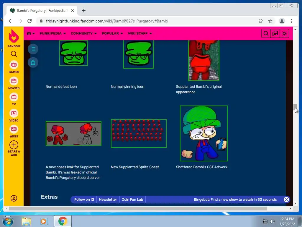This screenshot has height=227, width=302.
Task: Open New Supplanted Sprite Sheet image
Action: click(139, 133)
